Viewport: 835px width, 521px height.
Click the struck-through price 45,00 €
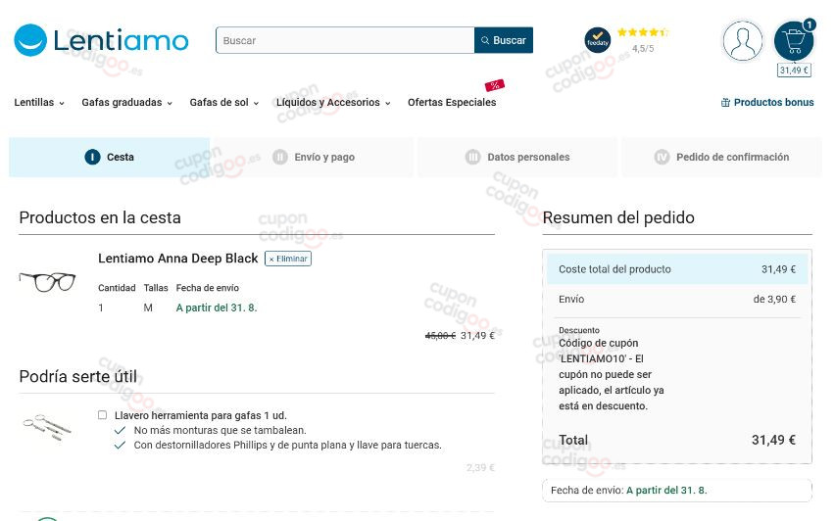click(440, 336)
